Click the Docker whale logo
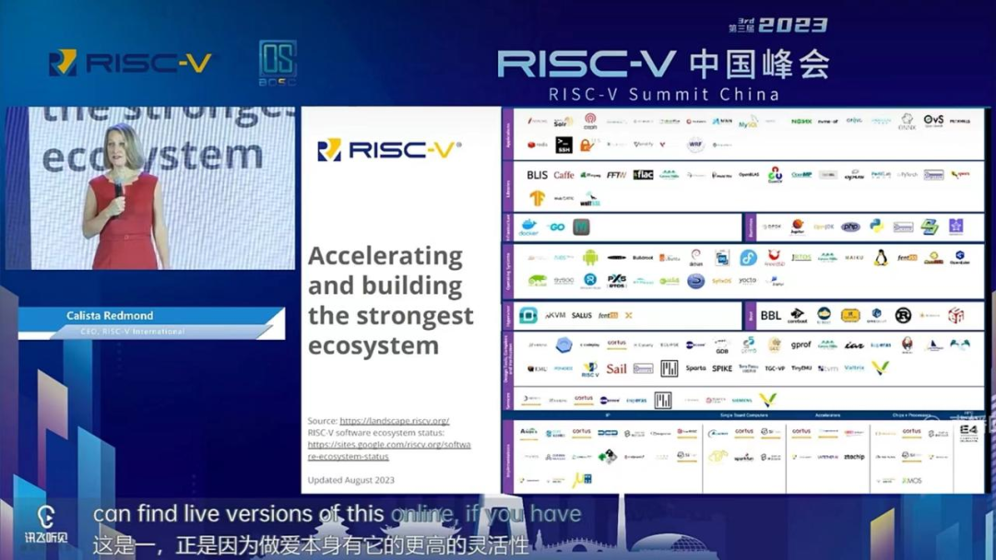 pos(528,227)
